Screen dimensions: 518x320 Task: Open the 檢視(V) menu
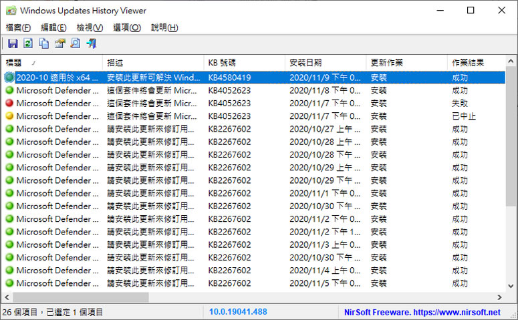[90, 27]
